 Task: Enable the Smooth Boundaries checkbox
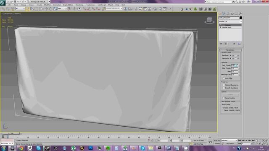[x=224, y=88]
